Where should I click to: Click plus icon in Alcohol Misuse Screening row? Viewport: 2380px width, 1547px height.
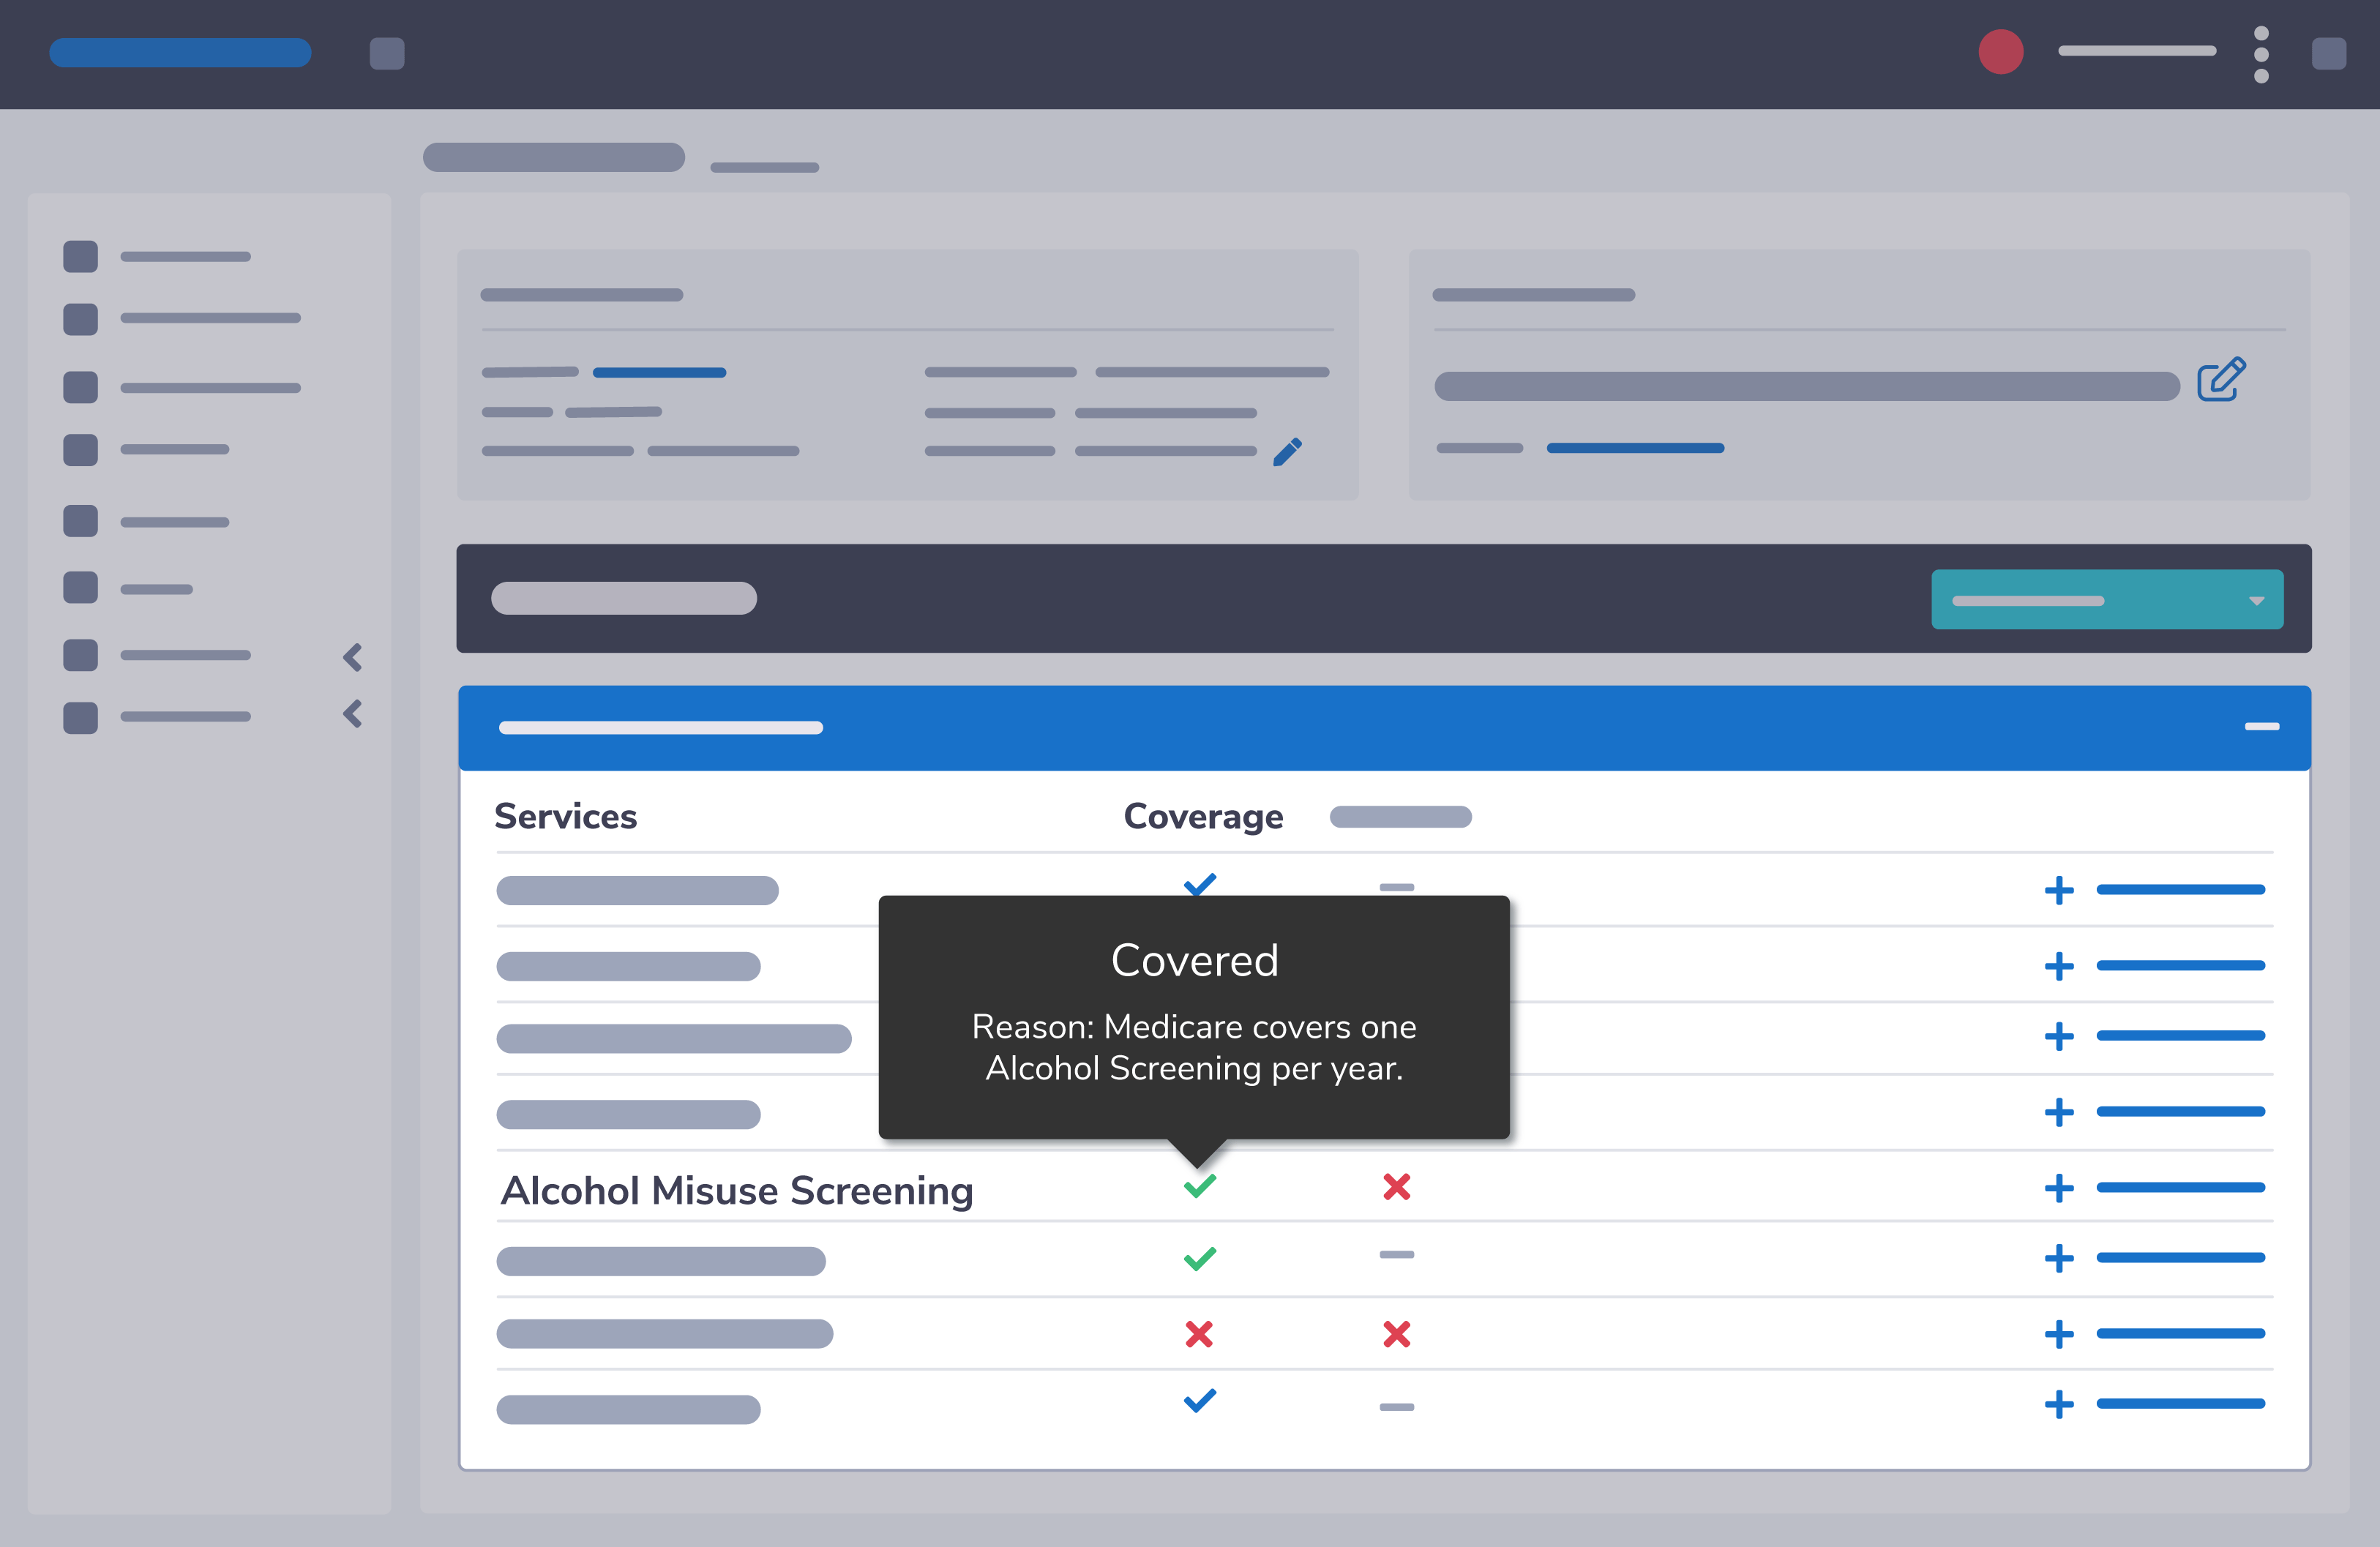2058,1188
